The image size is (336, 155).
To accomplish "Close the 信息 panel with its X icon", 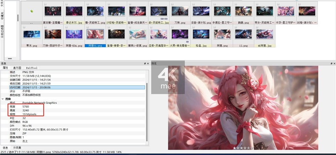I will coord(148,64).
